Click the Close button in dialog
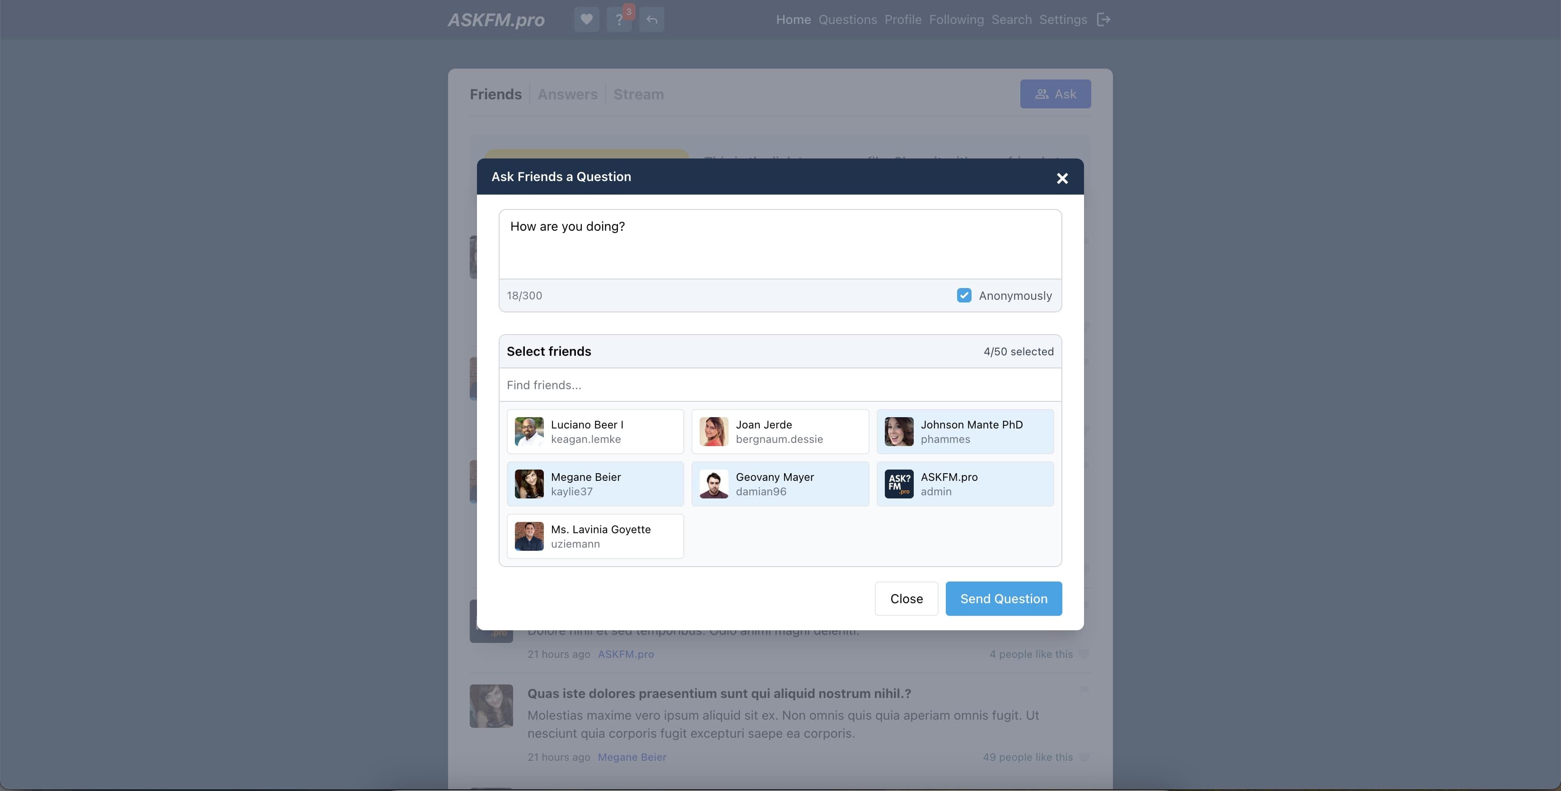Viewport: 1561px width, 791px height. 906,598
